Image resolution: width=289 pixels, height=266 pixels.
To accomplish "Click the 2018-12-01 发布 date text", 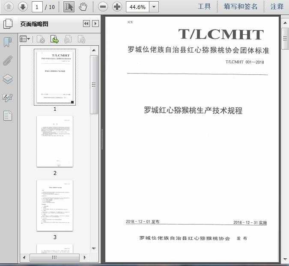I will pos(143,222).
